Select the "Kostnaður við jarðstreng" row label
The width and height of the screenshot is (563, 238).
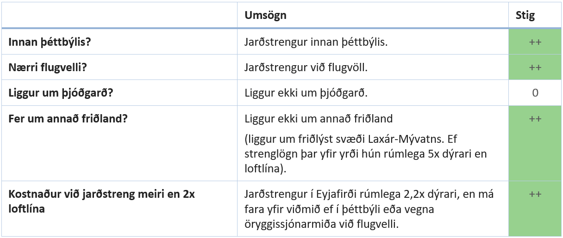coord(101,194)
